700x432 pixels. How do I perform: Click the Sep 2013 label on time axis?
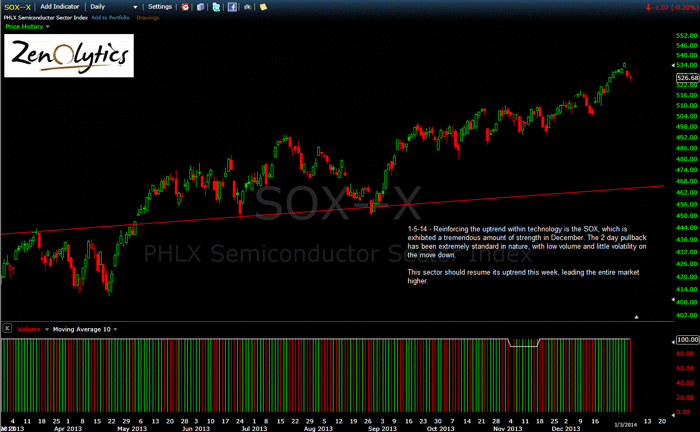tap(382, 428)
